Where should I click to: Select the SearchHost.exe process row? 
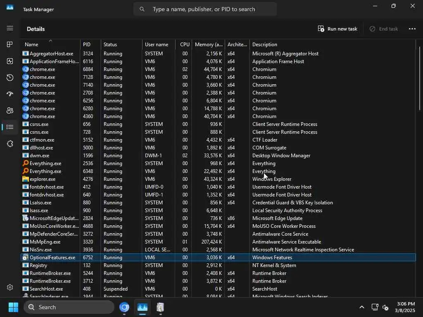pyautogui.click(x=218, y=289)
